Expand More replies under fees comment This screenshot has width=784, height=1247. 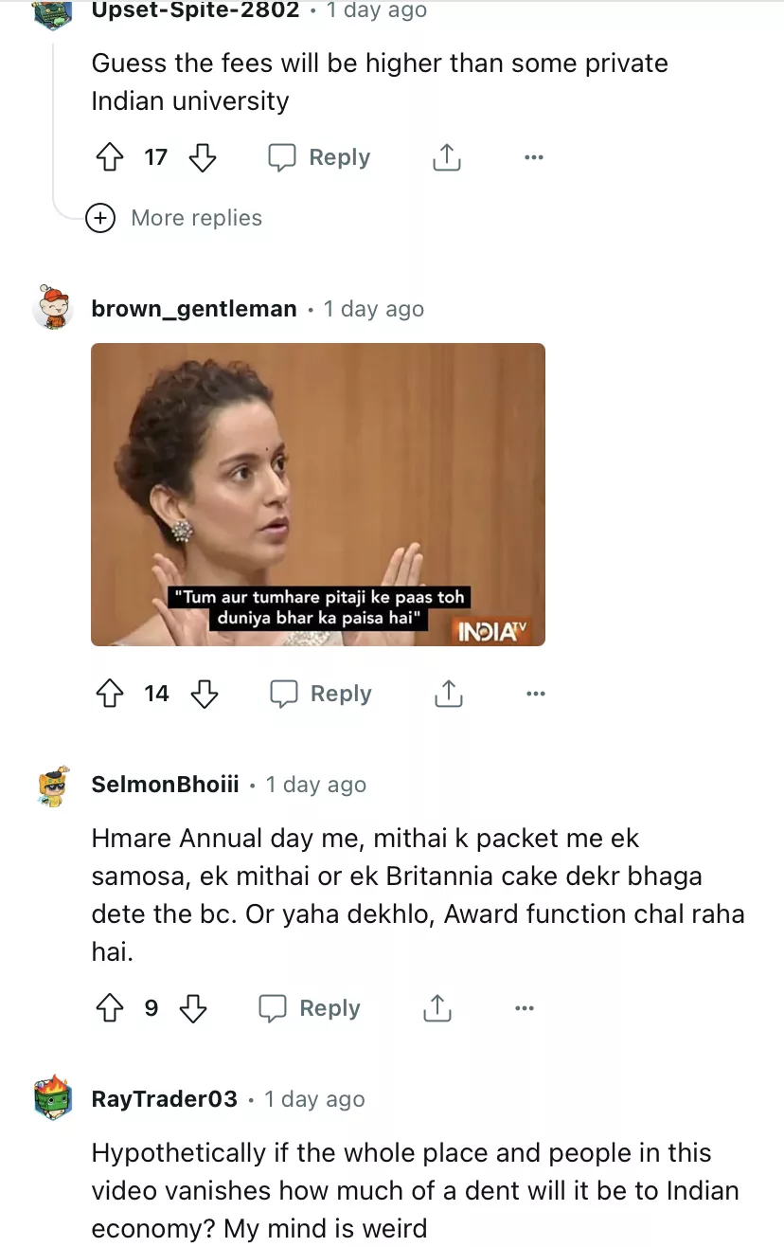(x=174, y=218)
